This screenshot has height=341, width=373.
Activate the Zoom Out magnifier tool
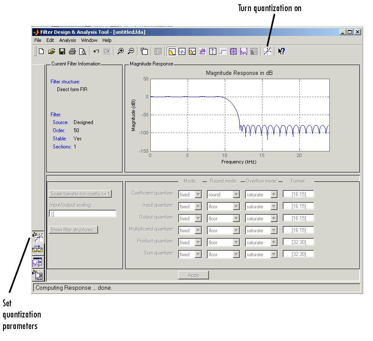131,51
